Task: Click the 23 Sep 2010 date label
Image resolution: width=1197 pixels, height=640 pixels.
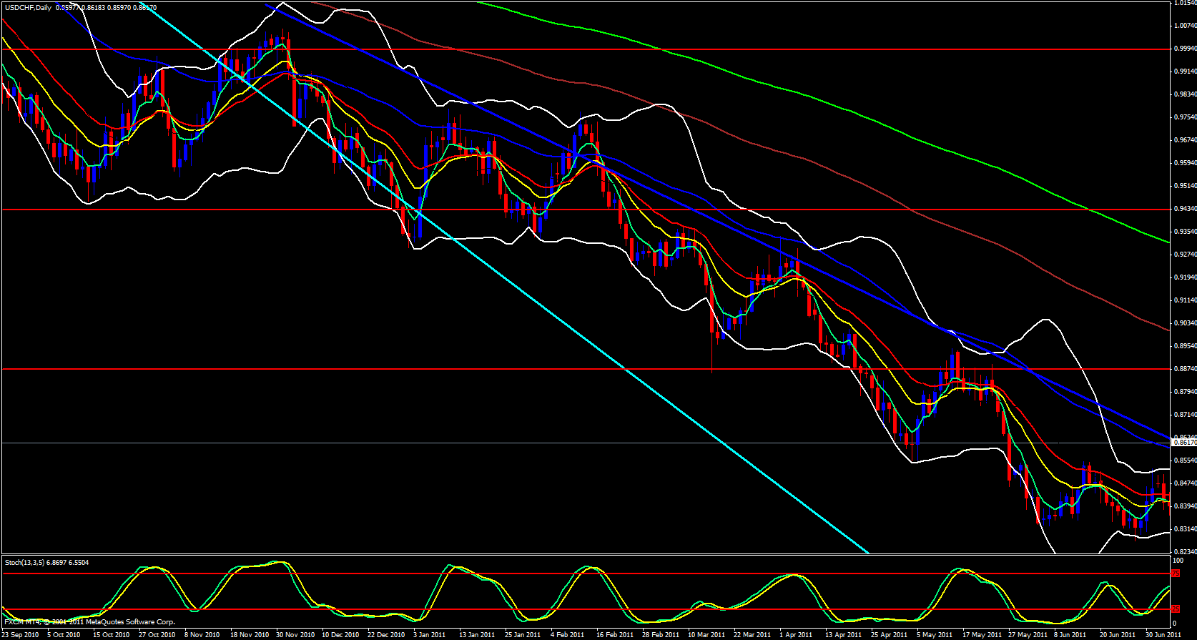Action: 21,635
